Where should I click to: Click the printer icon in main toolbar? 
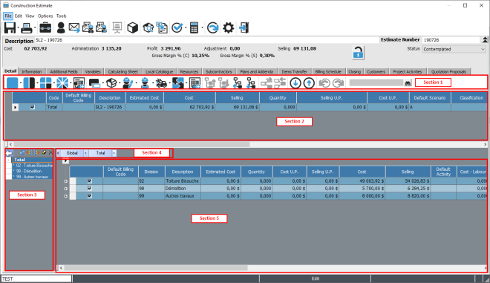point(26,27)
